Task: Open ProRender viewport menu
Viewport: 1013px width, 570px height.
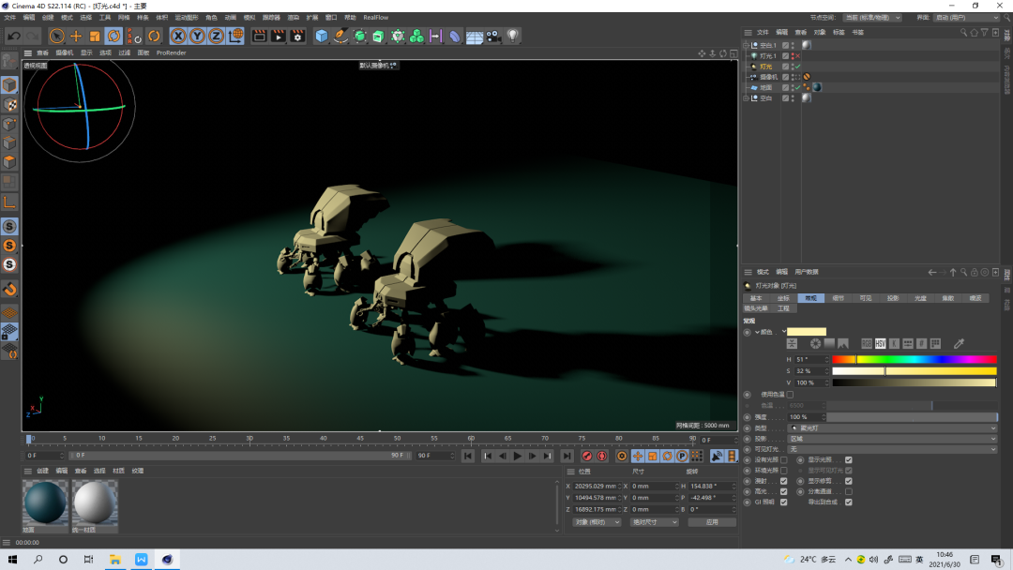Action: tap(172, 52)
